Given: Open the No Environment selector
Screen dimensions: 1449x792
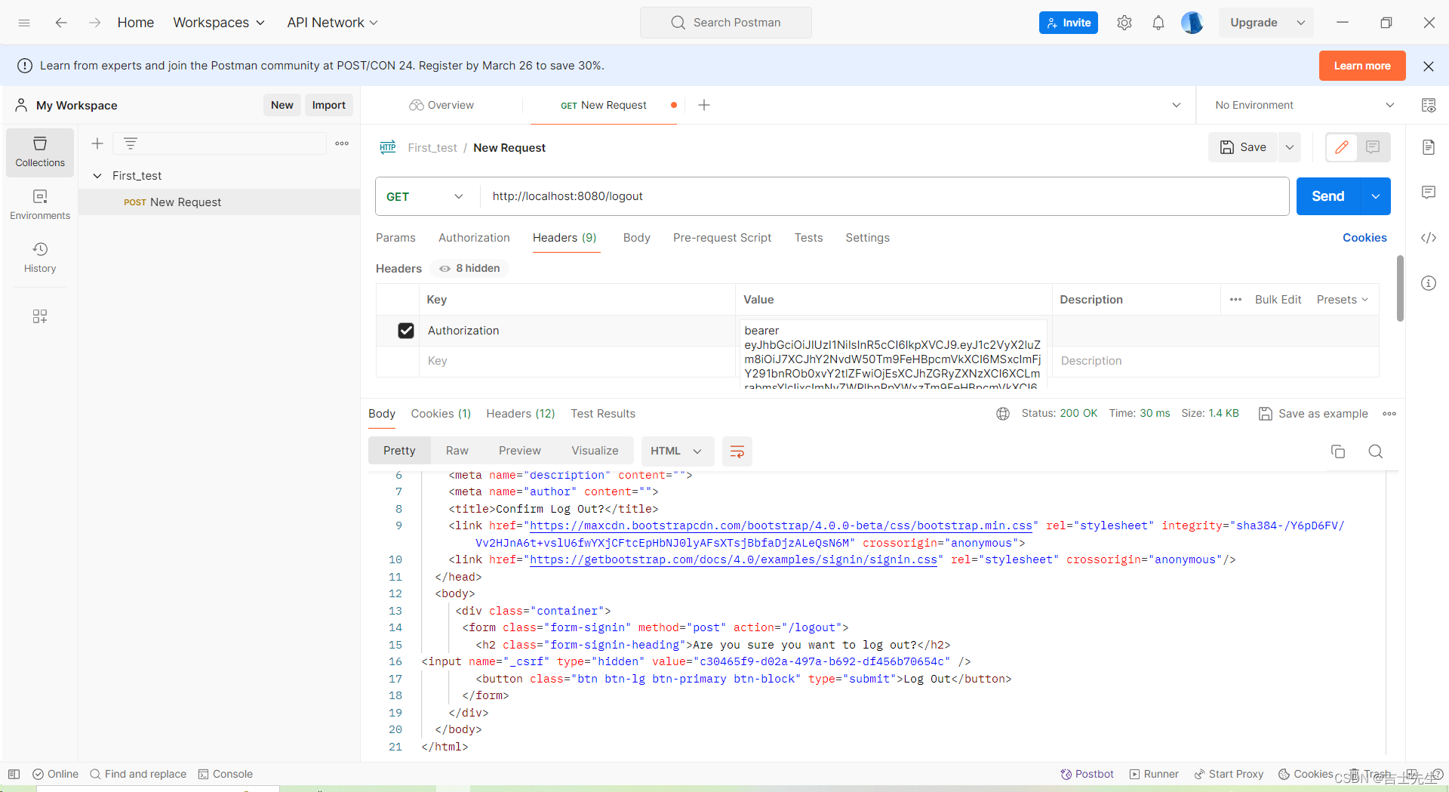Looking at the screenshot, I should (x=1305, y=105).
